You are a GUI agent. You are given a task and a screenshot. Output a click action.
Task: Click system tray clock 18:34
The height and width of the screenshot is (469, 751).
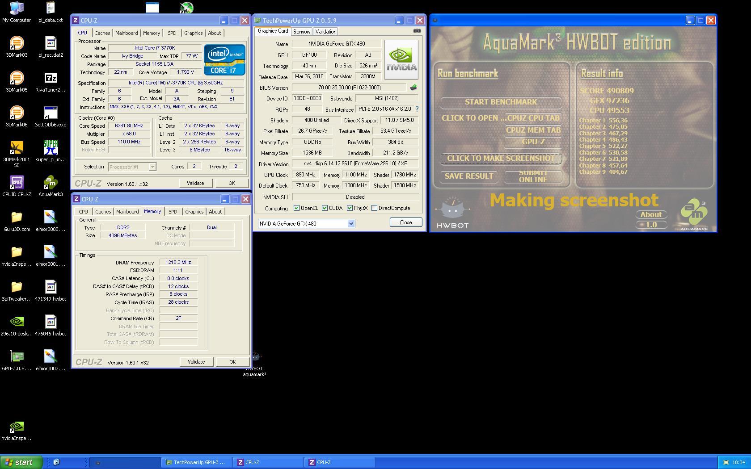tap(738, 462)
